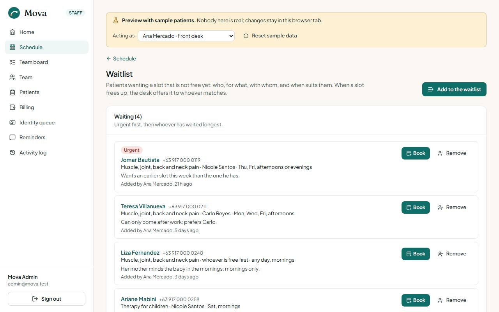Book a slot for Liza Fernandez
Viewport: 499px width, 312px height.
(416, 254)
